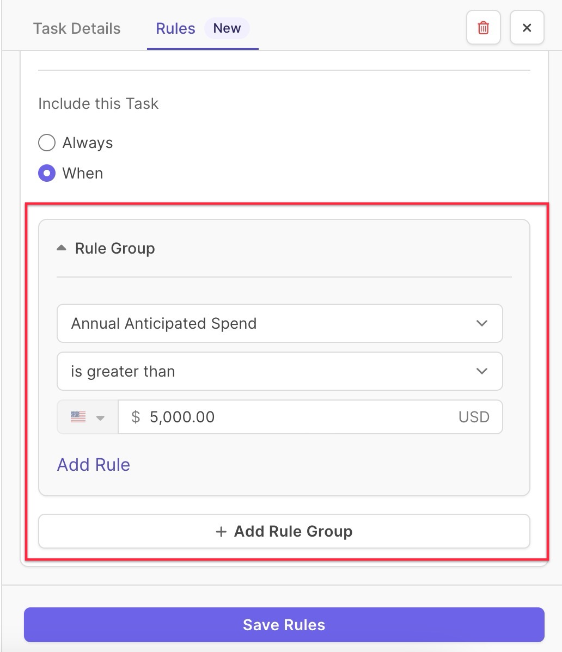The height and width of the screenshot is (652, 562).
Task: Close the panel with the X icon
Action: coord(527,28)
